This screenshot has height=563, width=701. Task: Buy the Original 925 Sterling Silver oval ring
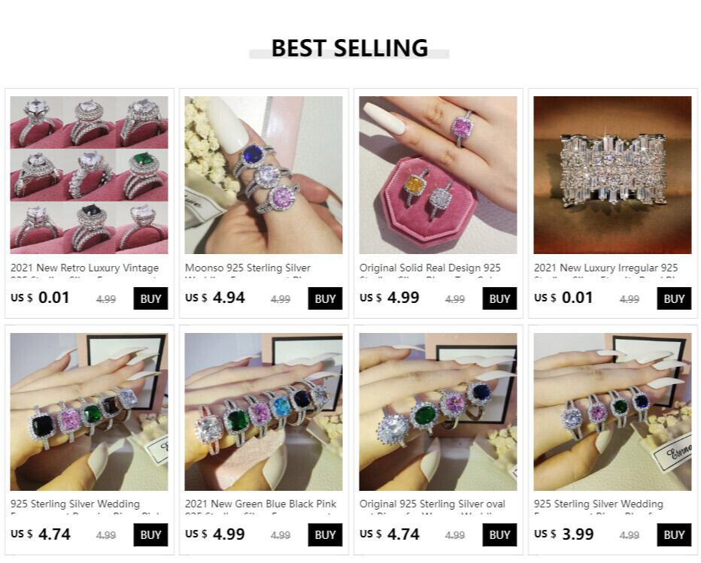pyautogui.click(x=499, y=535)
